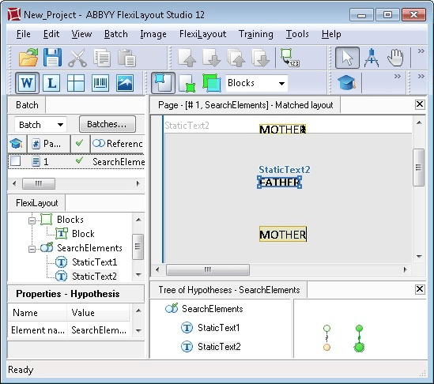The height and width of the screenshot is (384, 434).
Task: Click the graduation cap training toolbar icon
Action: point(346,83)
